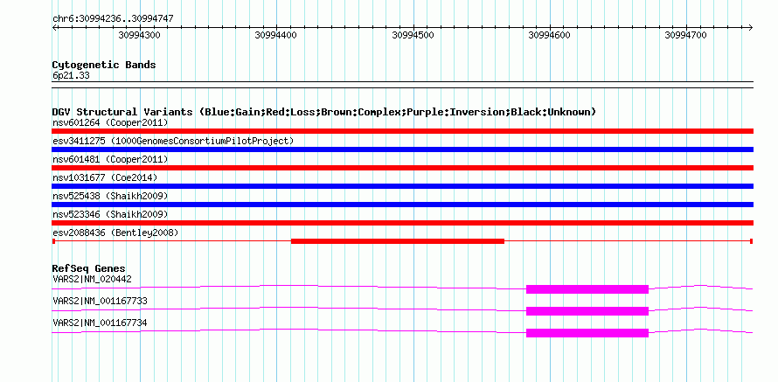Select the esv3411275 blue gain bar

click(x=402, y=149)
